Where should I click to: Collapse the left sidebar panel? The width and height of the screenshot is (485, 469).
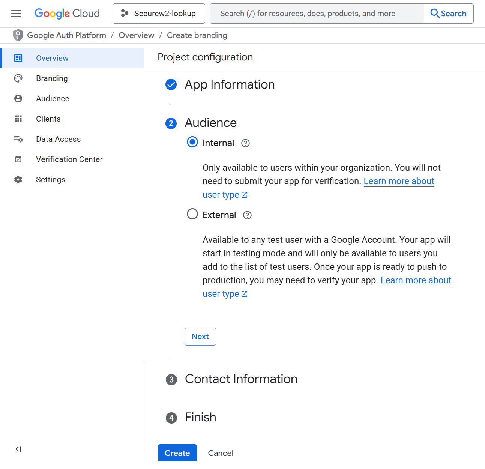tap(18, 449)
